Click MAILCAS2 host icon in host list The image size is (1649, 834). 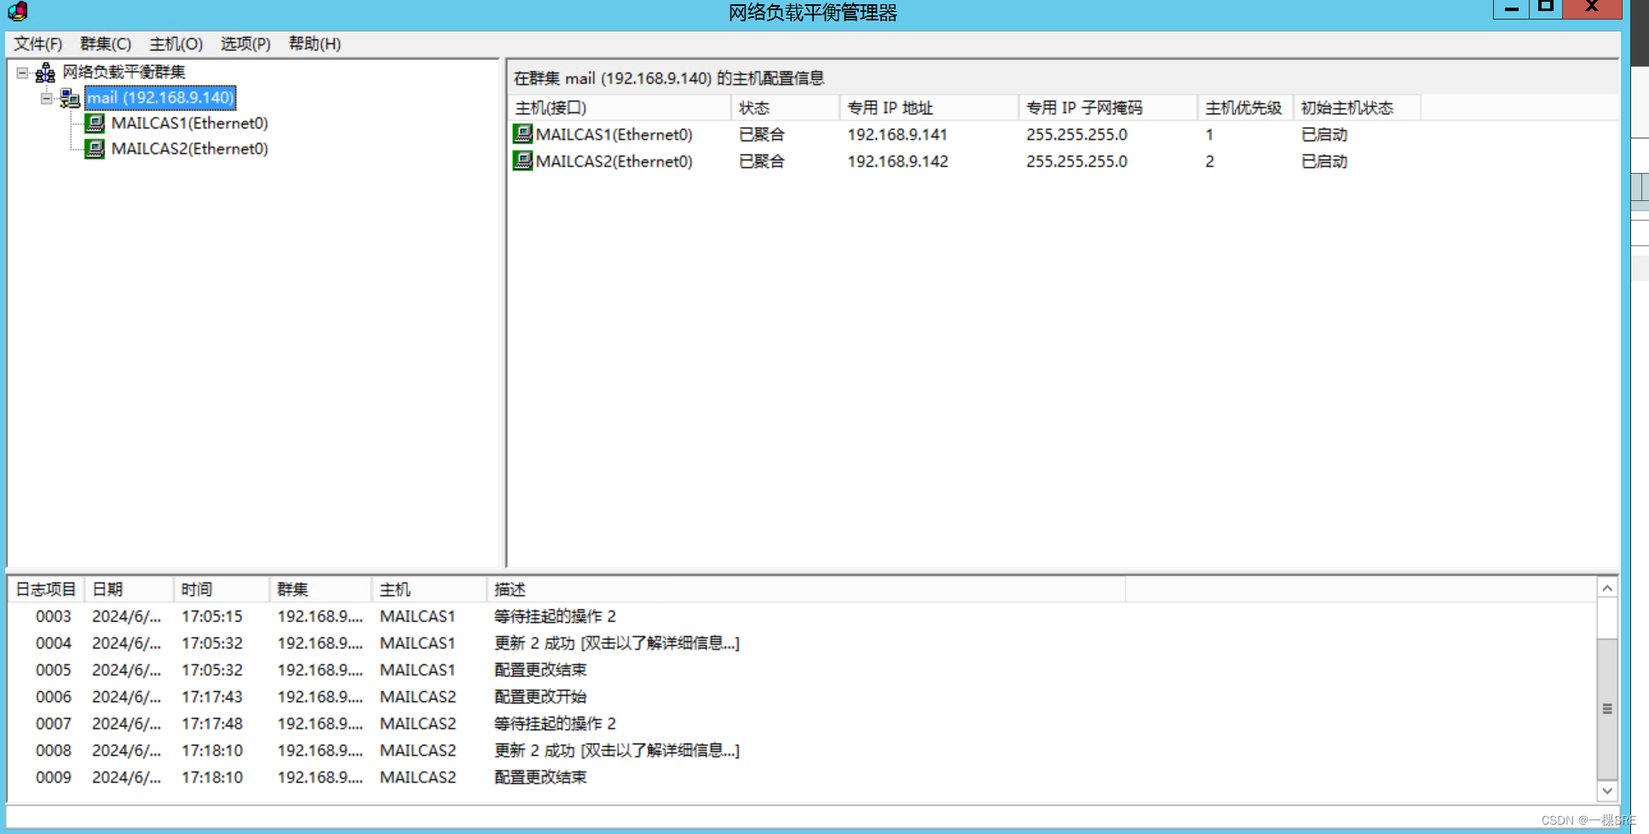(522, 160)
